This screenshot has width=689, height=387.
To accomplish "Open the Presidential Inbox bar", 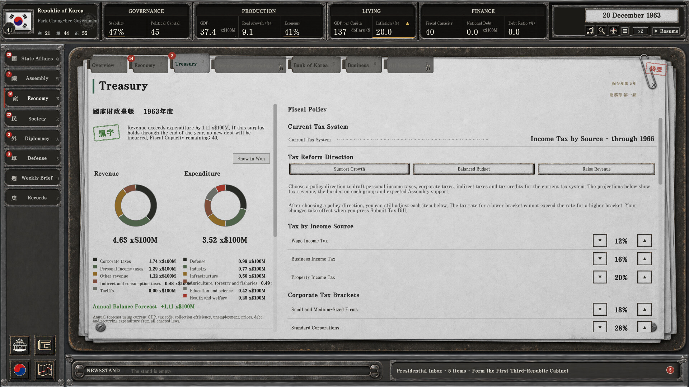I will point(536,371).
